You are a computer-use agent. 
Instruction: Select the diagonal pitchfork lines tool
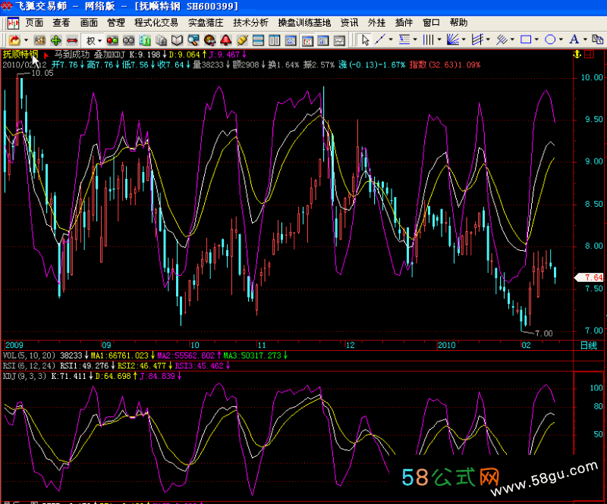502,39
